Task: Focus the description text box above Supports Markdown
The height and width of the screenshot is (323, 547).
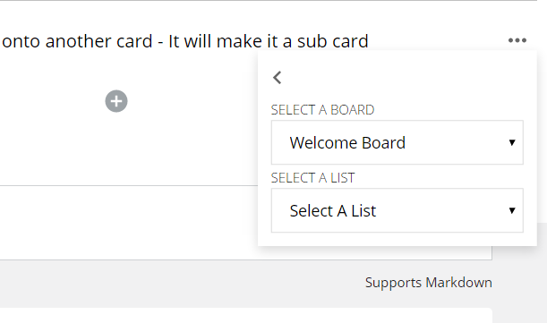Action: (129, 223)
